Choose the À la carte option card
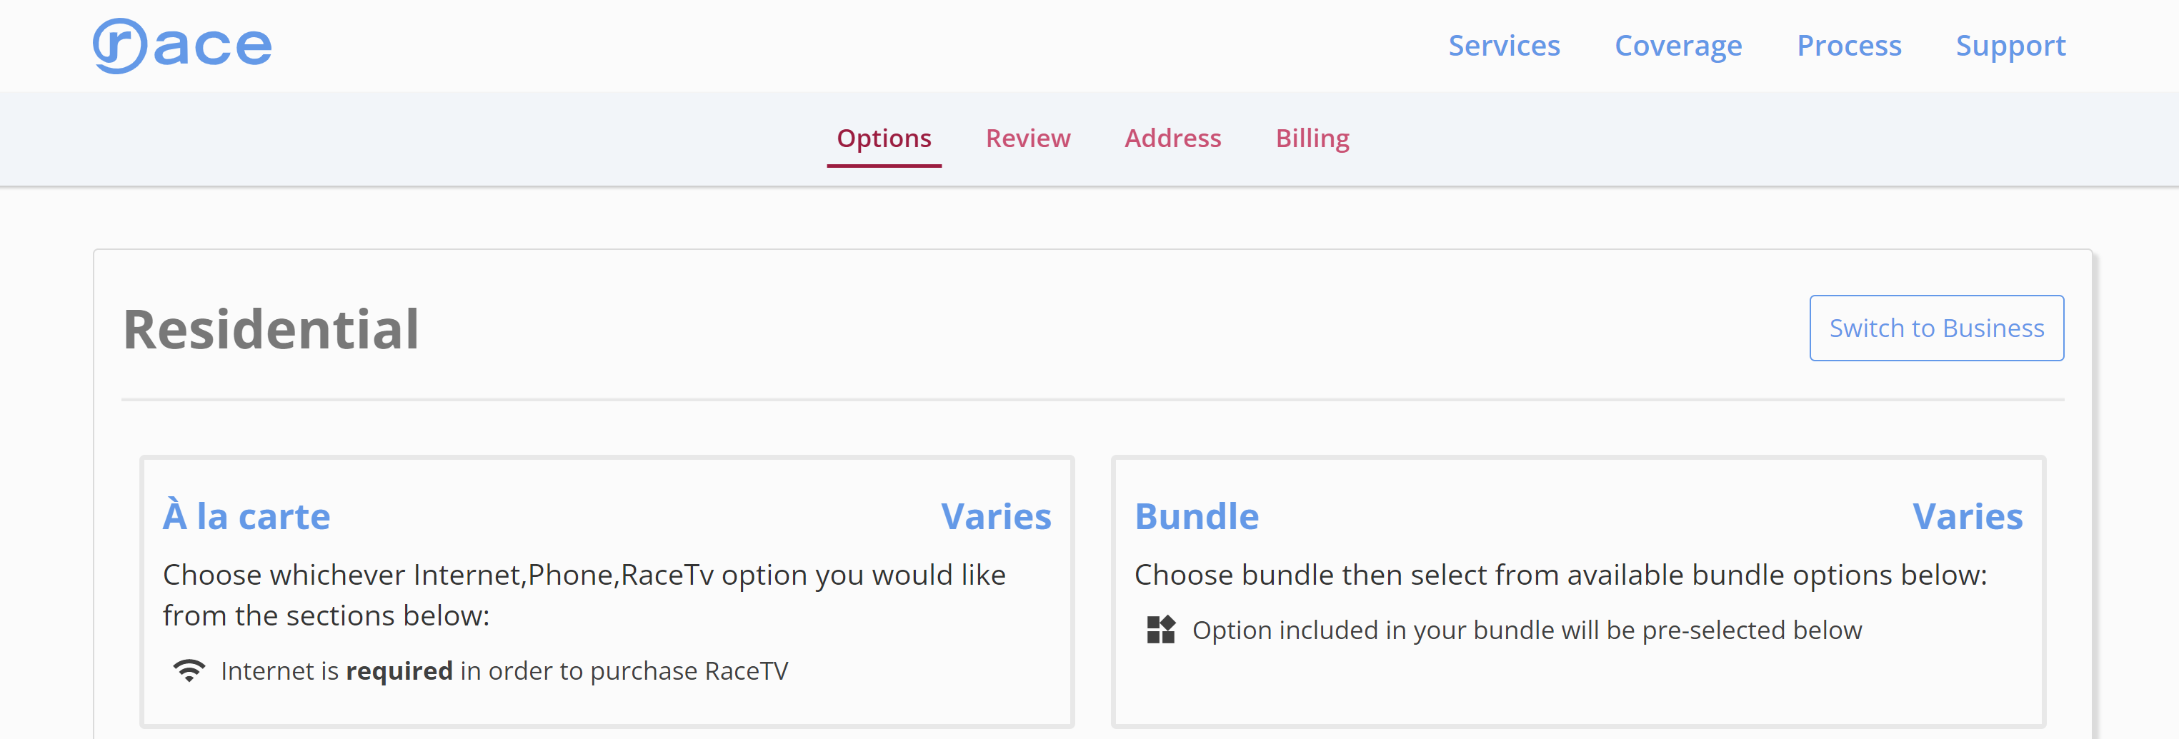The image size is (2179, 739). point(607,592)
